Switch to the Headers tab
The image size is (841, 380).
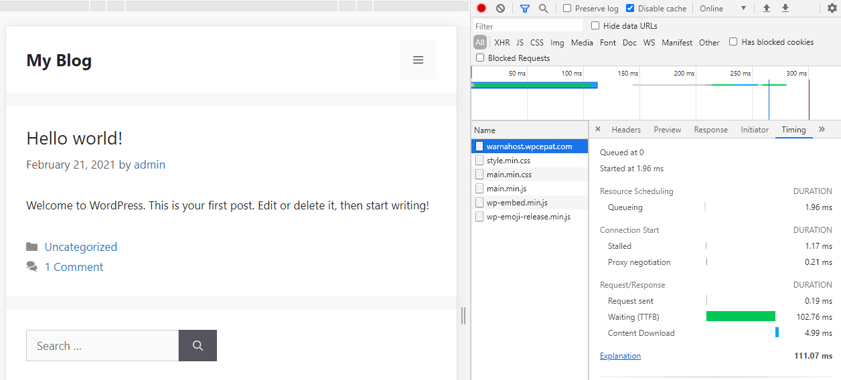(626, 130)
